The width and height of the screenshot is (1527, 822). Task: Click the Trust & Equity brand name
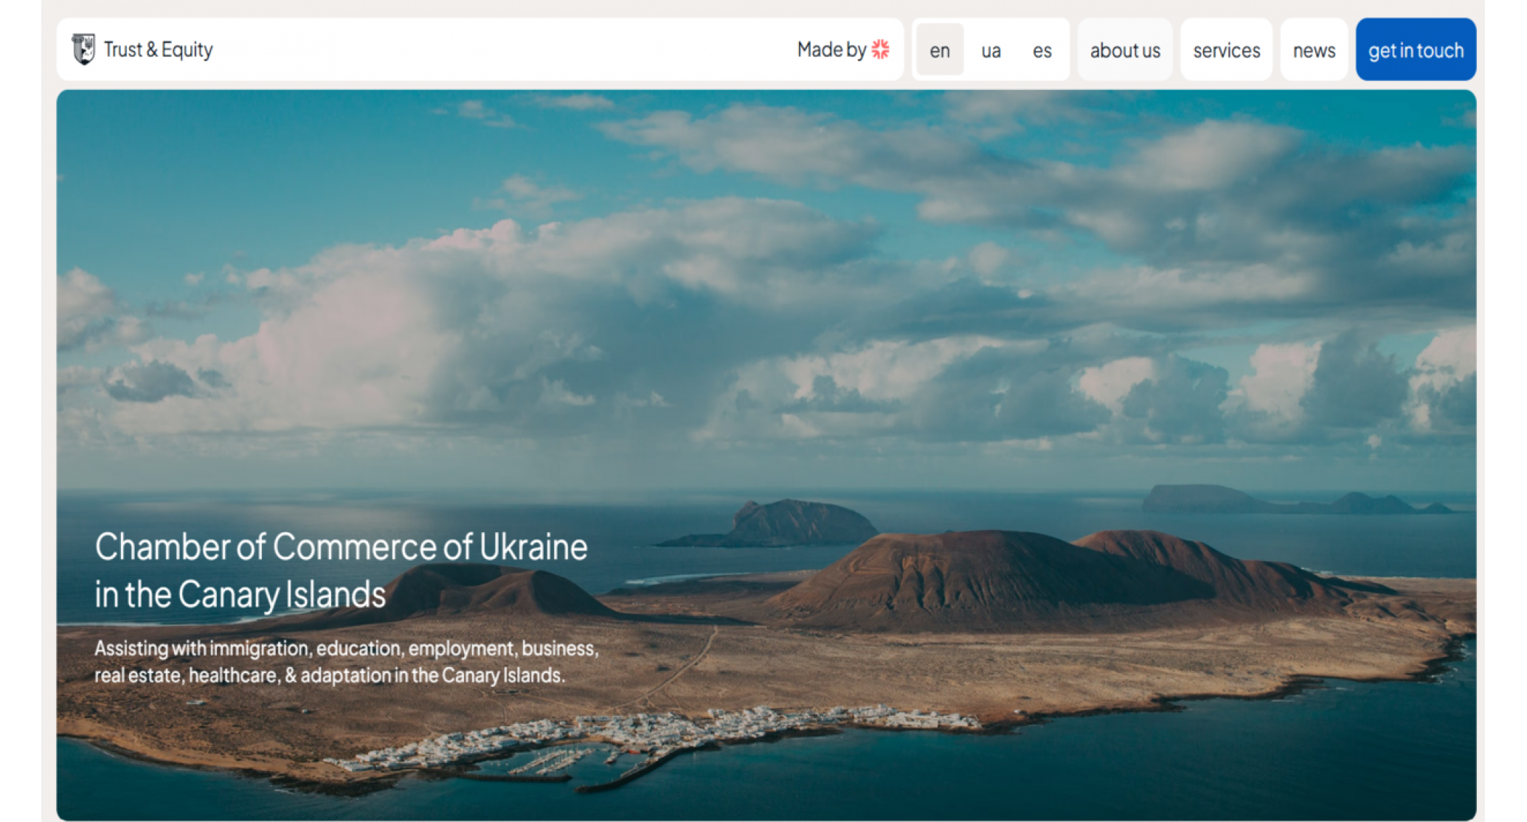[158, 49]
